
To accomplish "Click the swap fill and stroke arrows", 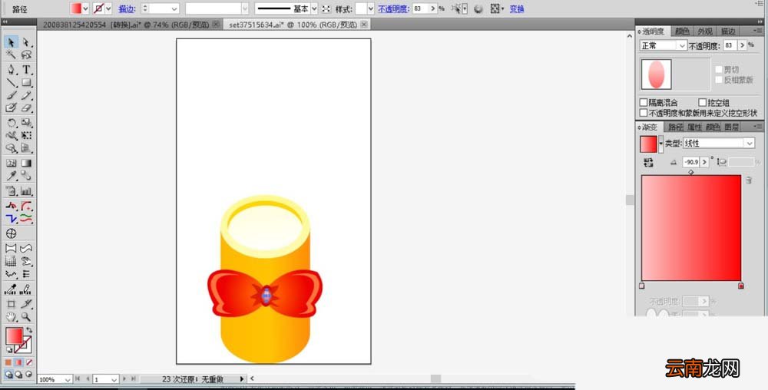I will [x=29, y=331].
